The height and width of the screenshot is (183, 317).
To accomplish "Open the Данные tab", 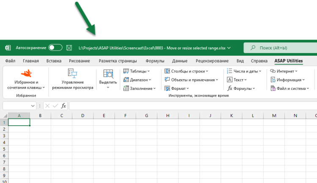I will click(x=180, y=61).
